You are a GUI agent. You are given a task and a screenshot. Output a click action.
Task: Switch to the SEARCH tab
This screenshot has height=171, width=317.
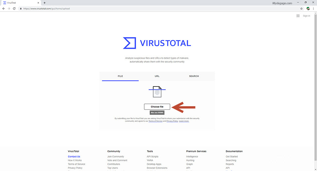pyautogui.click(x=194, y=76)
